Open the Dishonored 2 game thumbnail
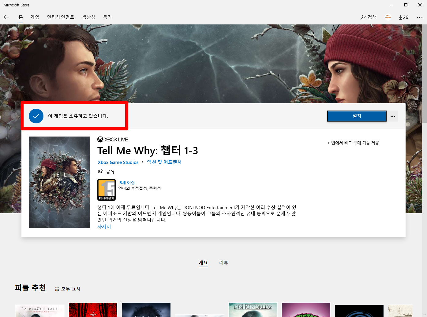This screenshot has width=427, height=317. click(x=253, y=310)
